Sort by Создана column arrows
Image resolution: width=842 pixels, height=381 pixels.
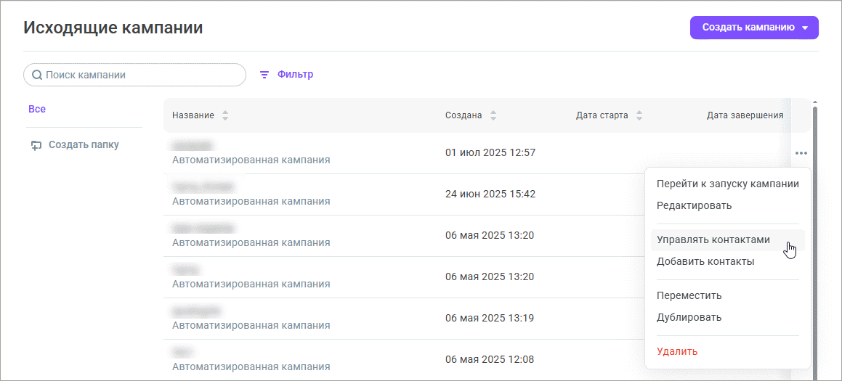click(493, 115)
